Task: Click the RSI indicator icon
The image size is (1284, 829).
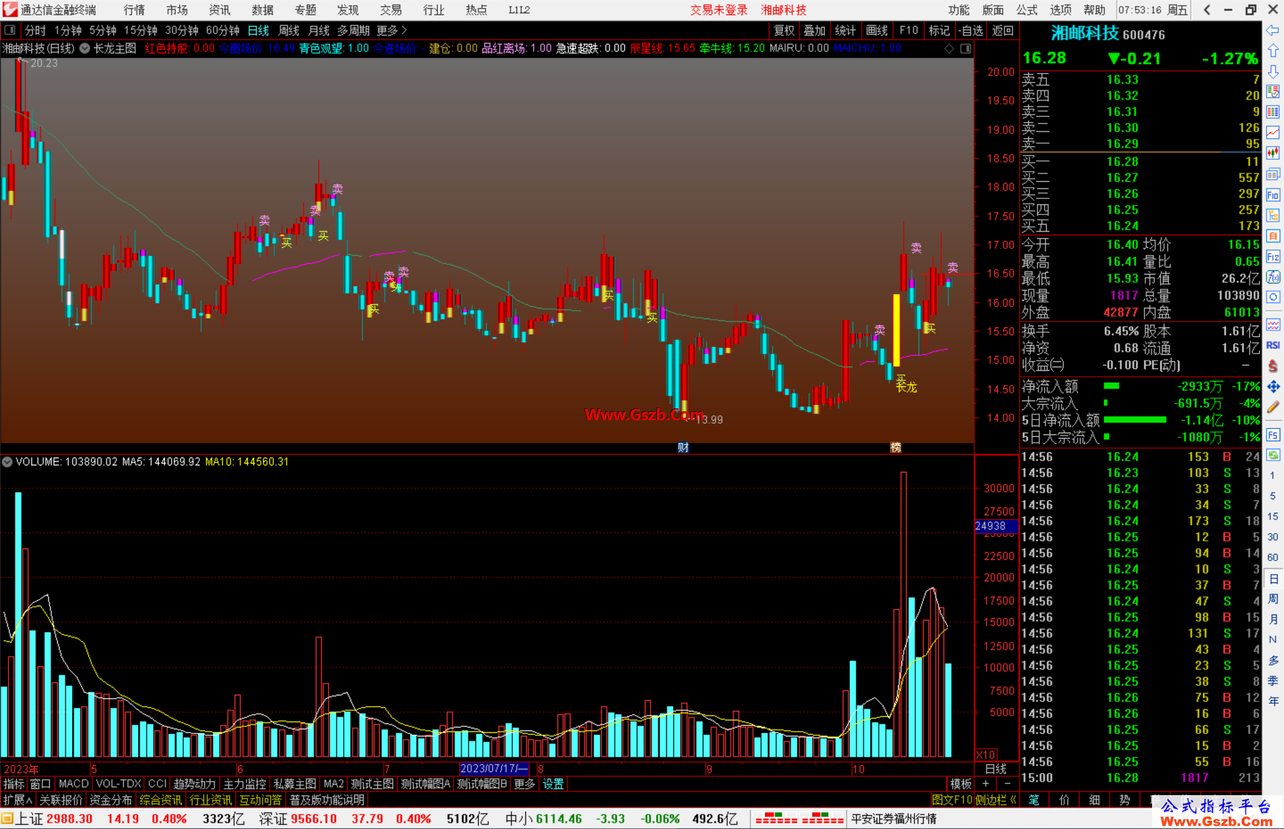Action: coord(1273,345)
